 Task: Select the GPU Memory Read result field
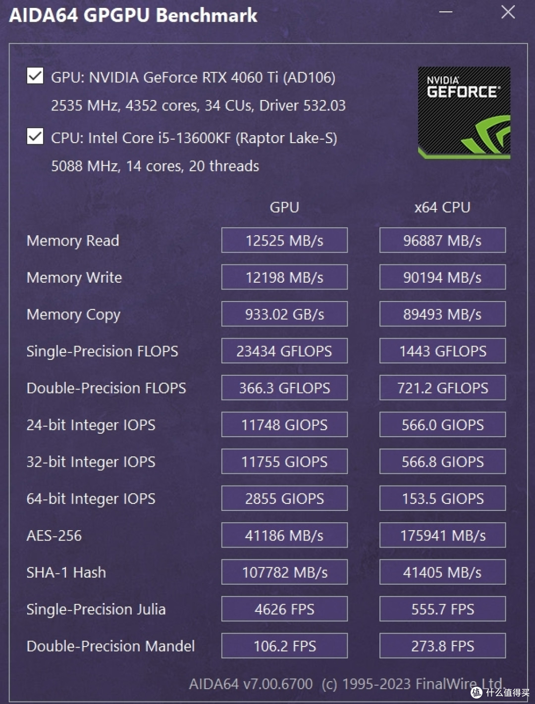(284, 240)
